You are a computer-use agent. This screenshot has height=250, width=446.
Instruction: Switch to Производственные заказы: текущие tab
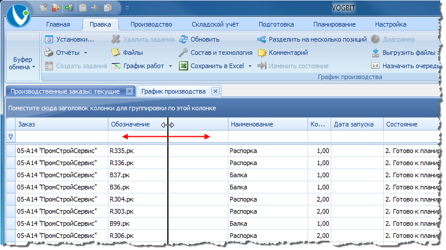pyautogui.click(x=65, y=91)
